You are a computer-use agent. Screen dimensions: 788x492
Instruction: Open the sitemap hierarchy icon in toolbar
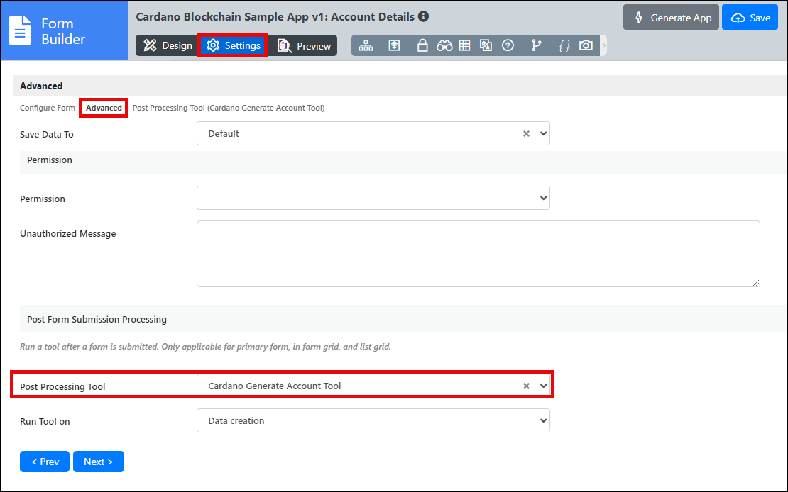tap(366, 45)
